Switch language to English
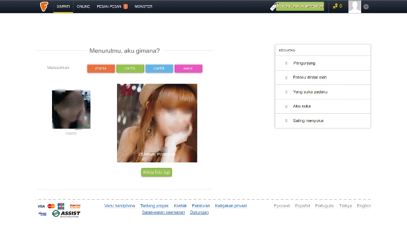407x228 pixels. (363, 206)
